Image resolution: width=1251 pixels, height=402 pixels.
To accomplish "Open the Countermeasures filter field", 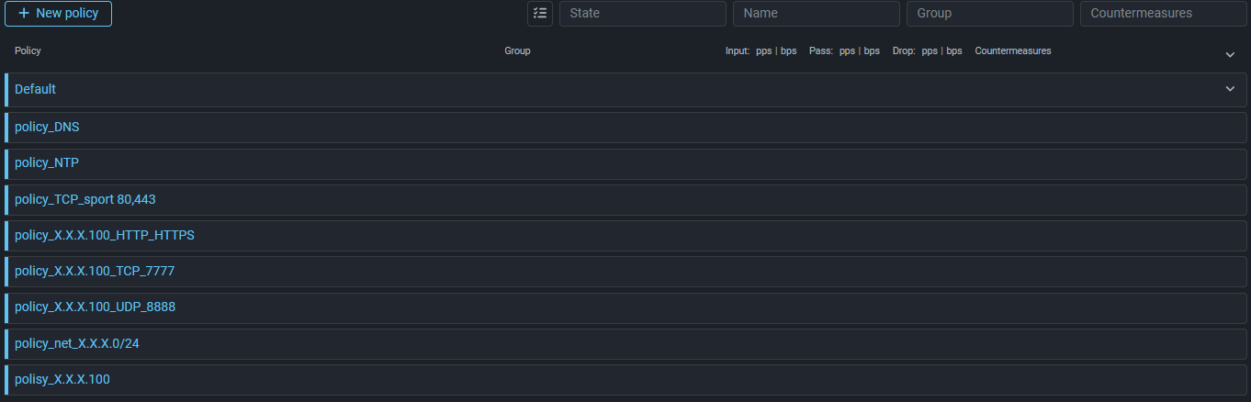I will pos(1163,14).
